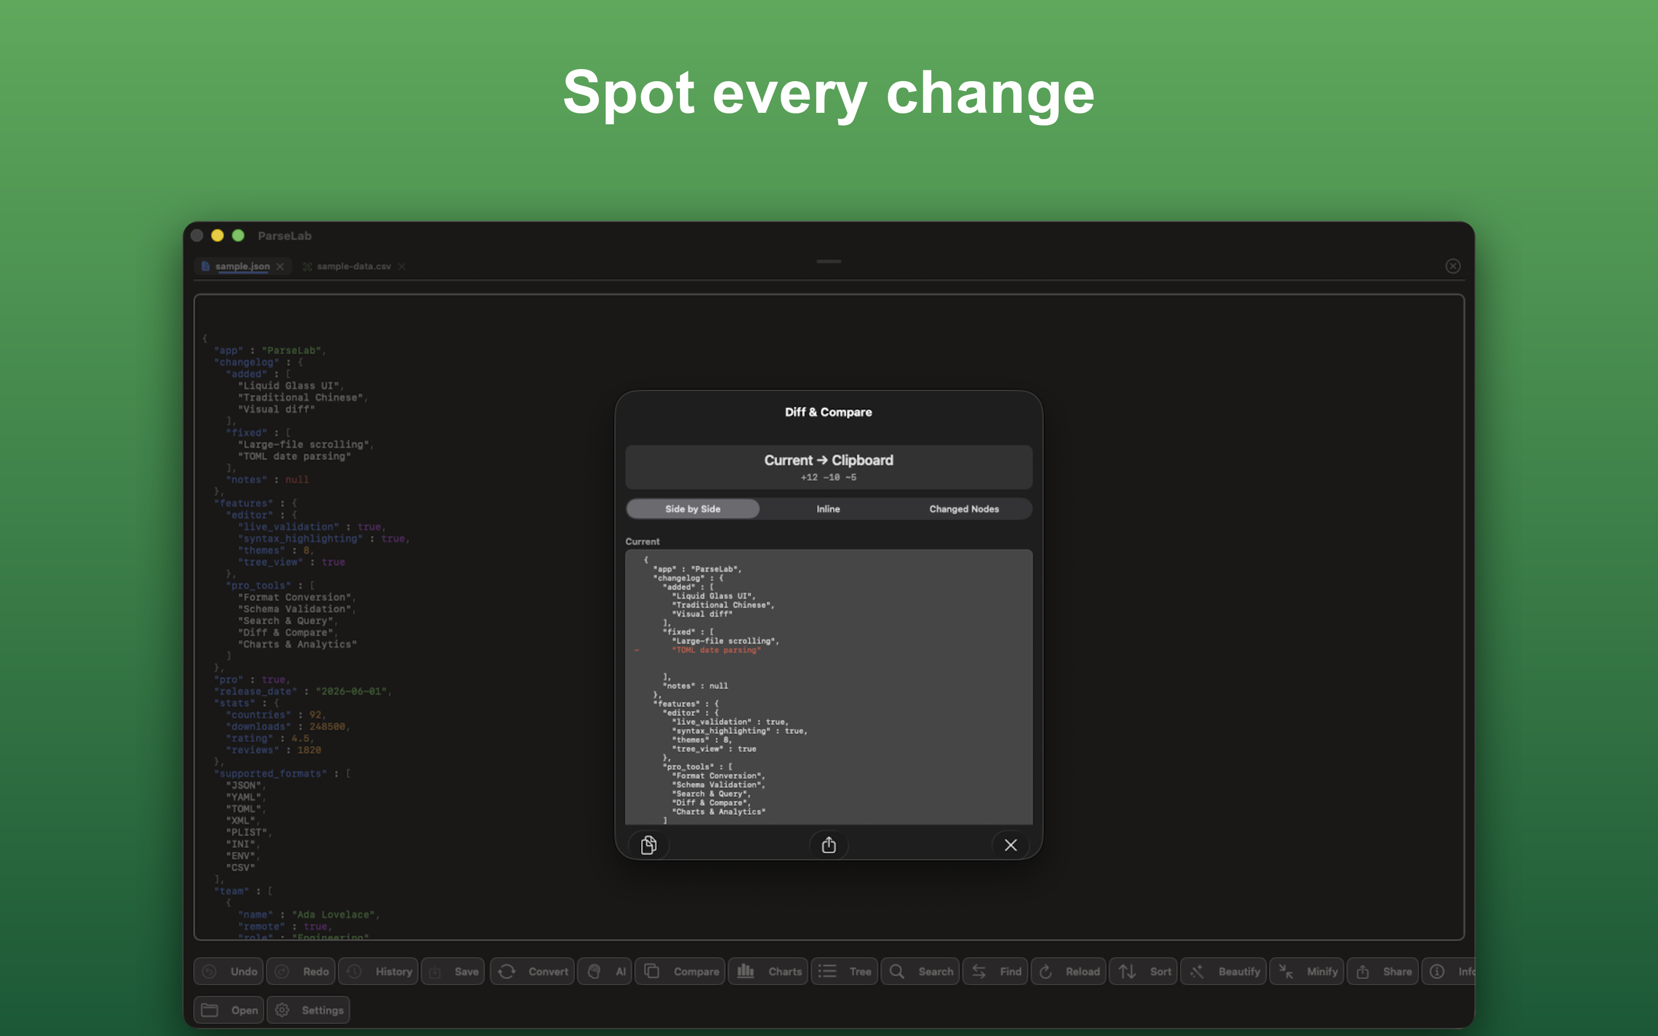Select the Side by Side view
1658x1036 pixels.
coord(693,508)
